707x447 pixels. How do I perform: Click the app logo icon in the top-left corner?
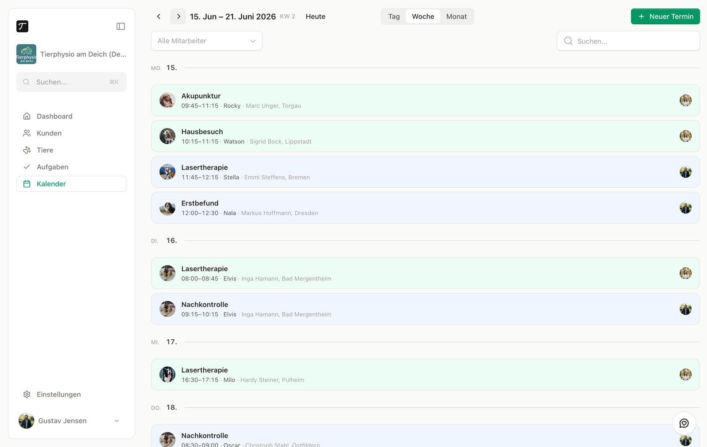[23, 27]
